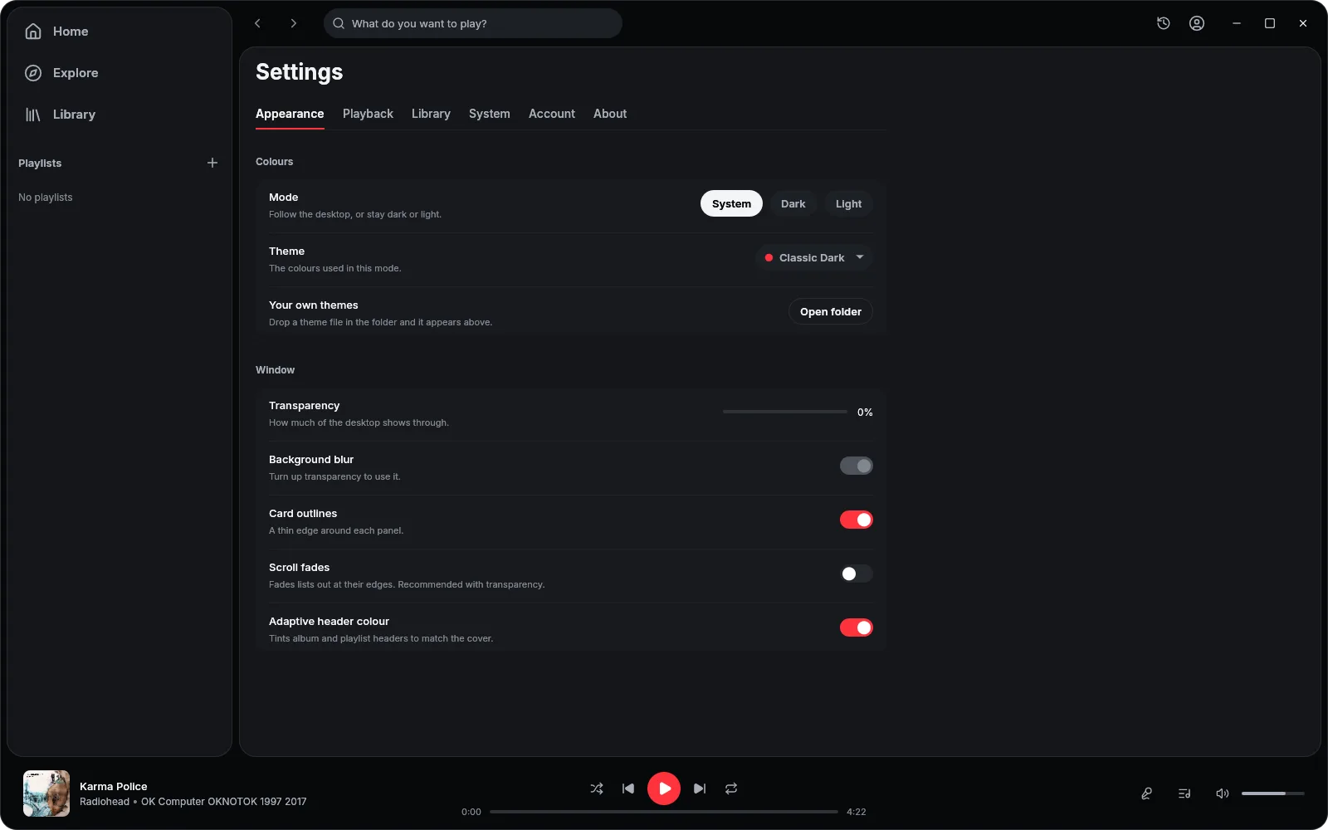
Task: Open OK Computer OKNOTOK 1997 2017 album link
Action: (x=224, y=802)
